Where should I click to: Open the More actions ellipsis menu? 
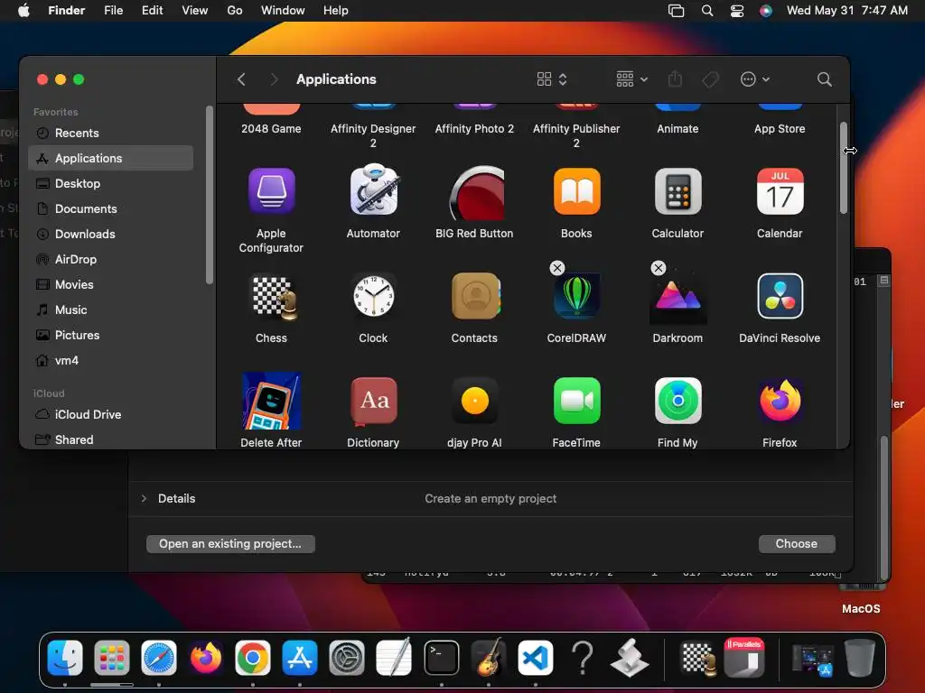pos(754,79)
